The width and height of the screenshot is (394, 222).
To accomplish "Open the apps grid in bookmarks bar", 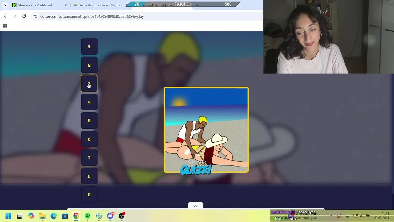I will click(5, 26).
